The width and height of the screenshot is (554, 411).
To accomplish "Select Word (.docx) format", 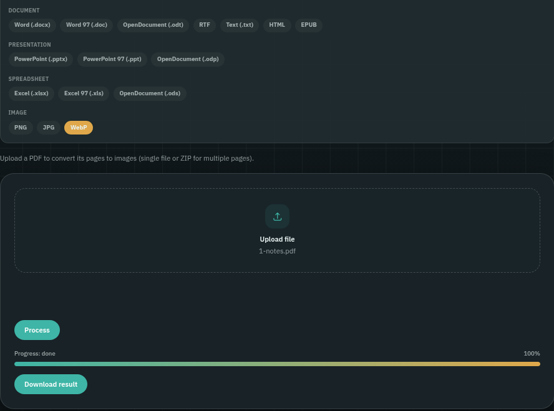I will tap(32, 25).
